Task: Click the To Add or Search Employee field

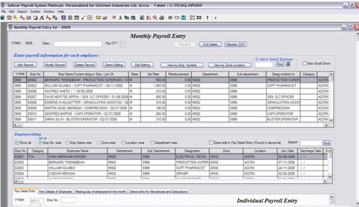Action: coord(264,65)
